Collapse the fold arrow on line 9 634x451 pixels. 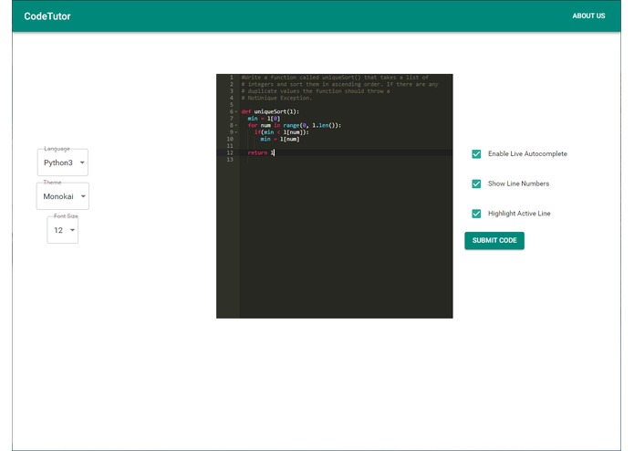236,132
